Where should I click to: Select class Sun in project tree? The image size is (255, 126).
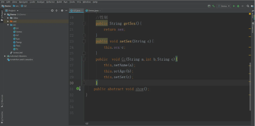[16, 39]
